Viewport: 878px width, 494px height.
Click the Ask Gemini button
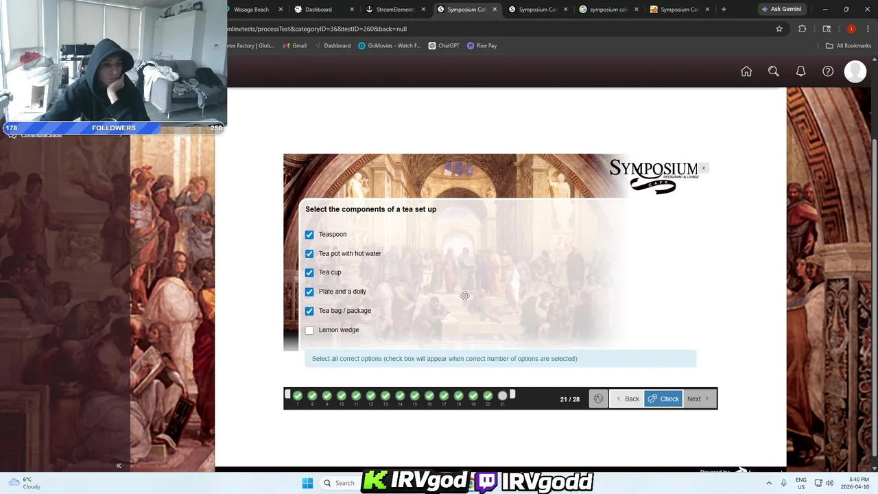781,10
